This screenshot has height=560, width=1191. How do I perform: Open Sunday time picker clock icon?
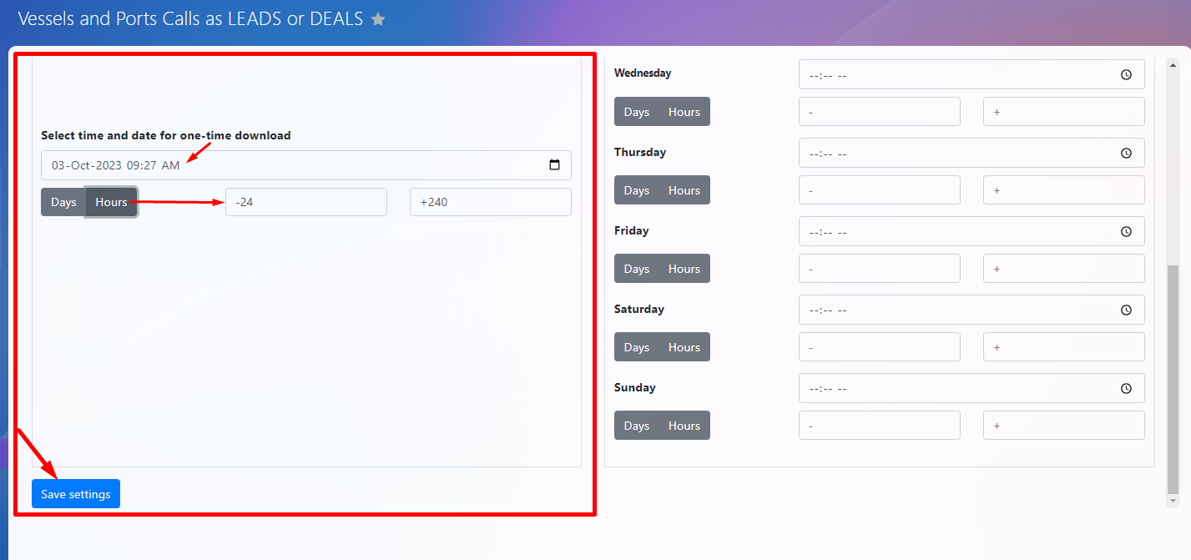pyautogui.click(x=1126, y=389)
